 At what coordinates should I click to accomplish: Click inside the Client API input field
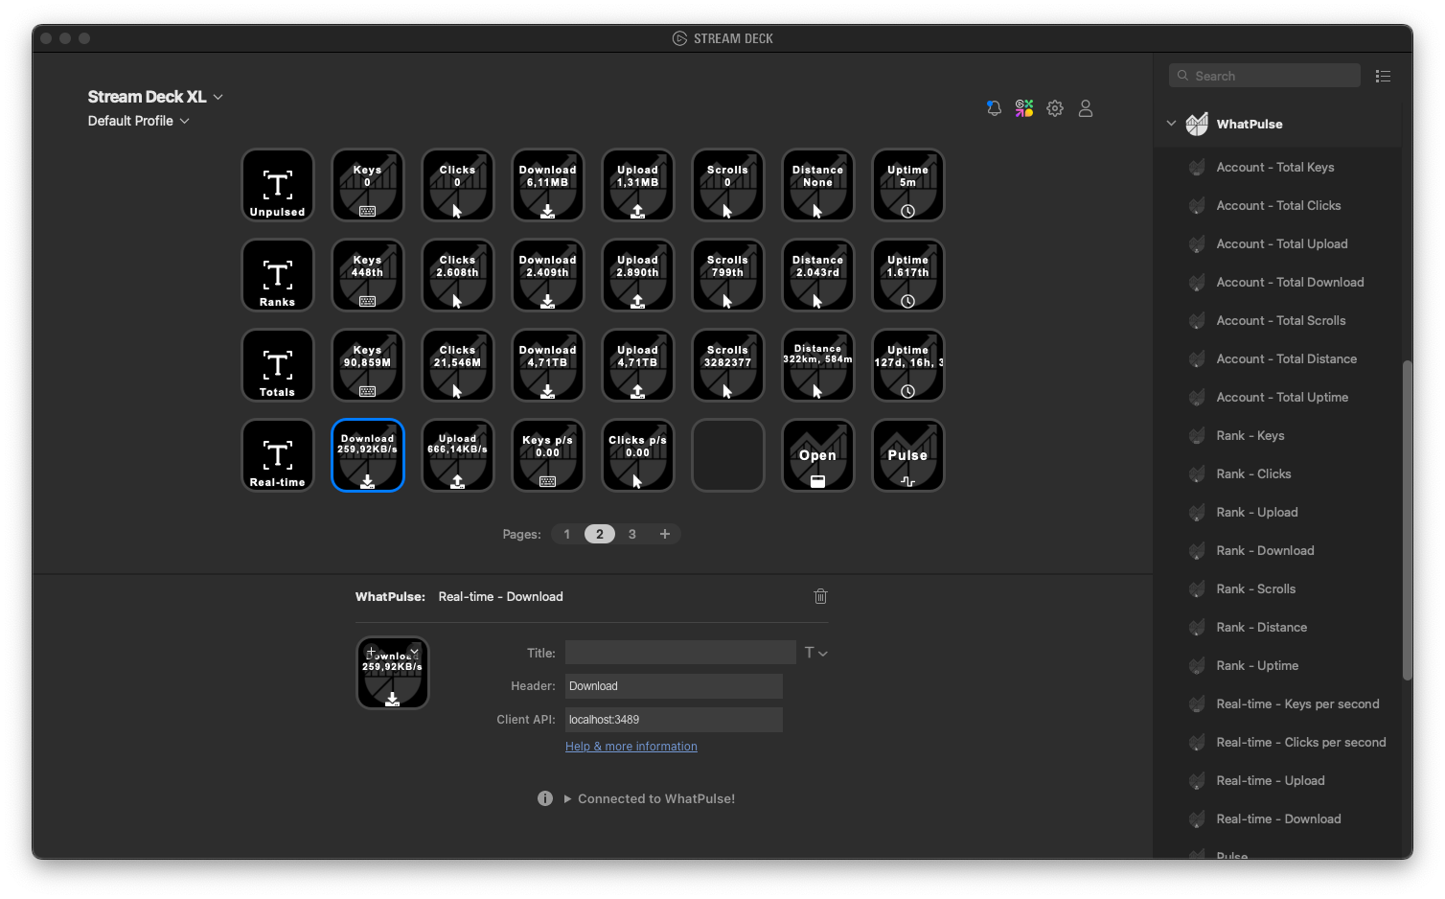pos(673,719)
